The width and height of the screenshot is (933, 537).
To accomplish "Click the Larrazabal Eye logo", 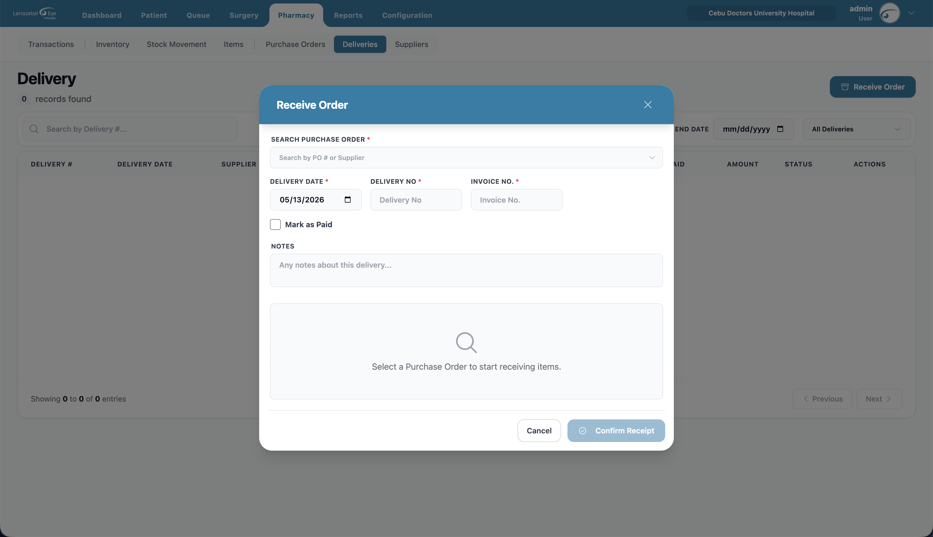I will [x=35, y=13].
